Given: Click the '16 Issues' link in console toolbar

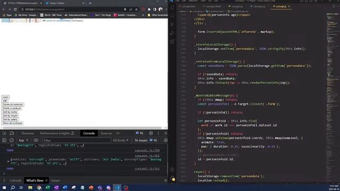Looking at the screenshot, I should tap(146, 140).
